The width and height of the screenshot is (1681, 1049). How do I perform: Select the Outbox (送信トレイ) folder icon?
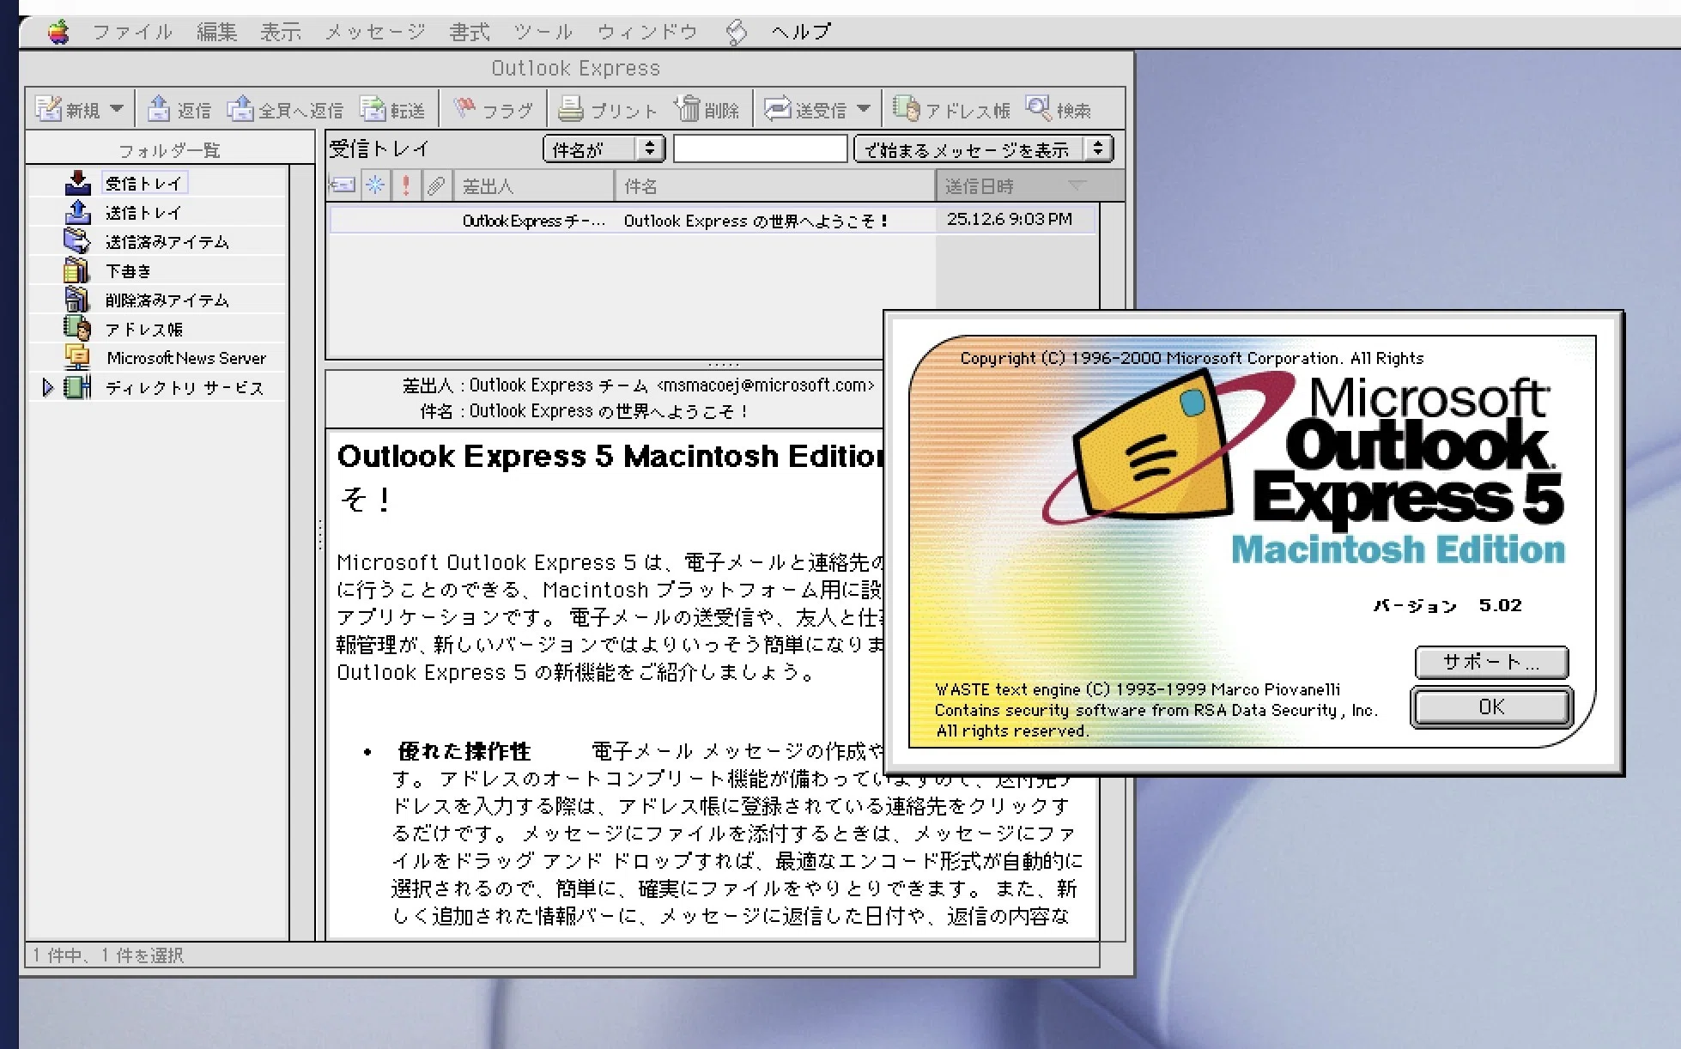coord(78,211)
